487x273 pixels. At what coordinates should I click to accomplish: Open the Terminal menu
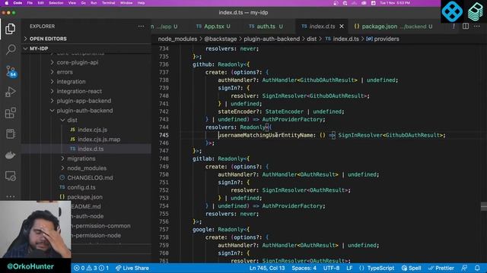pyautogui.click(x=108, y=3)
